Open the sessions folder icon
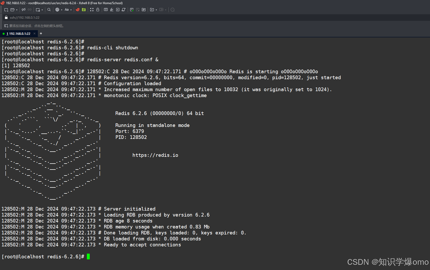 click(x=12, y=10)
